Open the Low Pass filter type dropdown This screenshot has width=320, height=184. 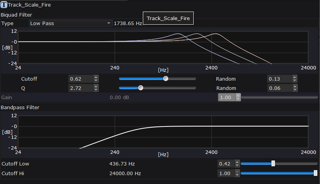coord(70,24)
